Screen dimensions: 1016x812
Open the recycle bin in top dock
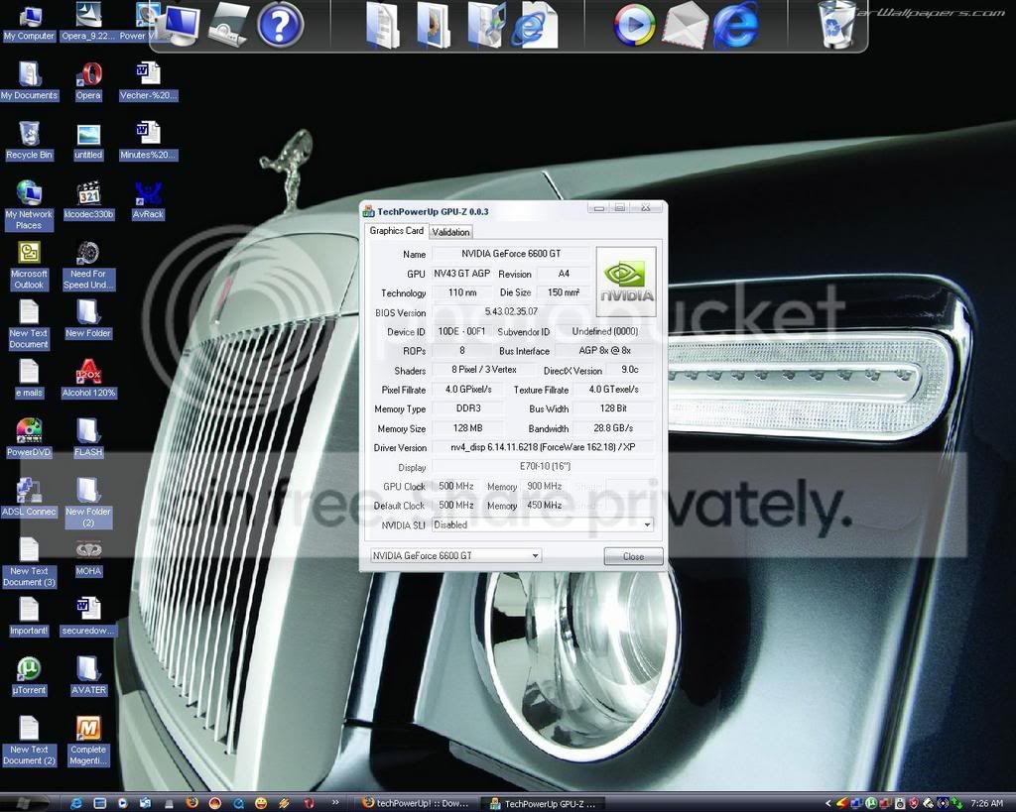[x=837, y=24]
